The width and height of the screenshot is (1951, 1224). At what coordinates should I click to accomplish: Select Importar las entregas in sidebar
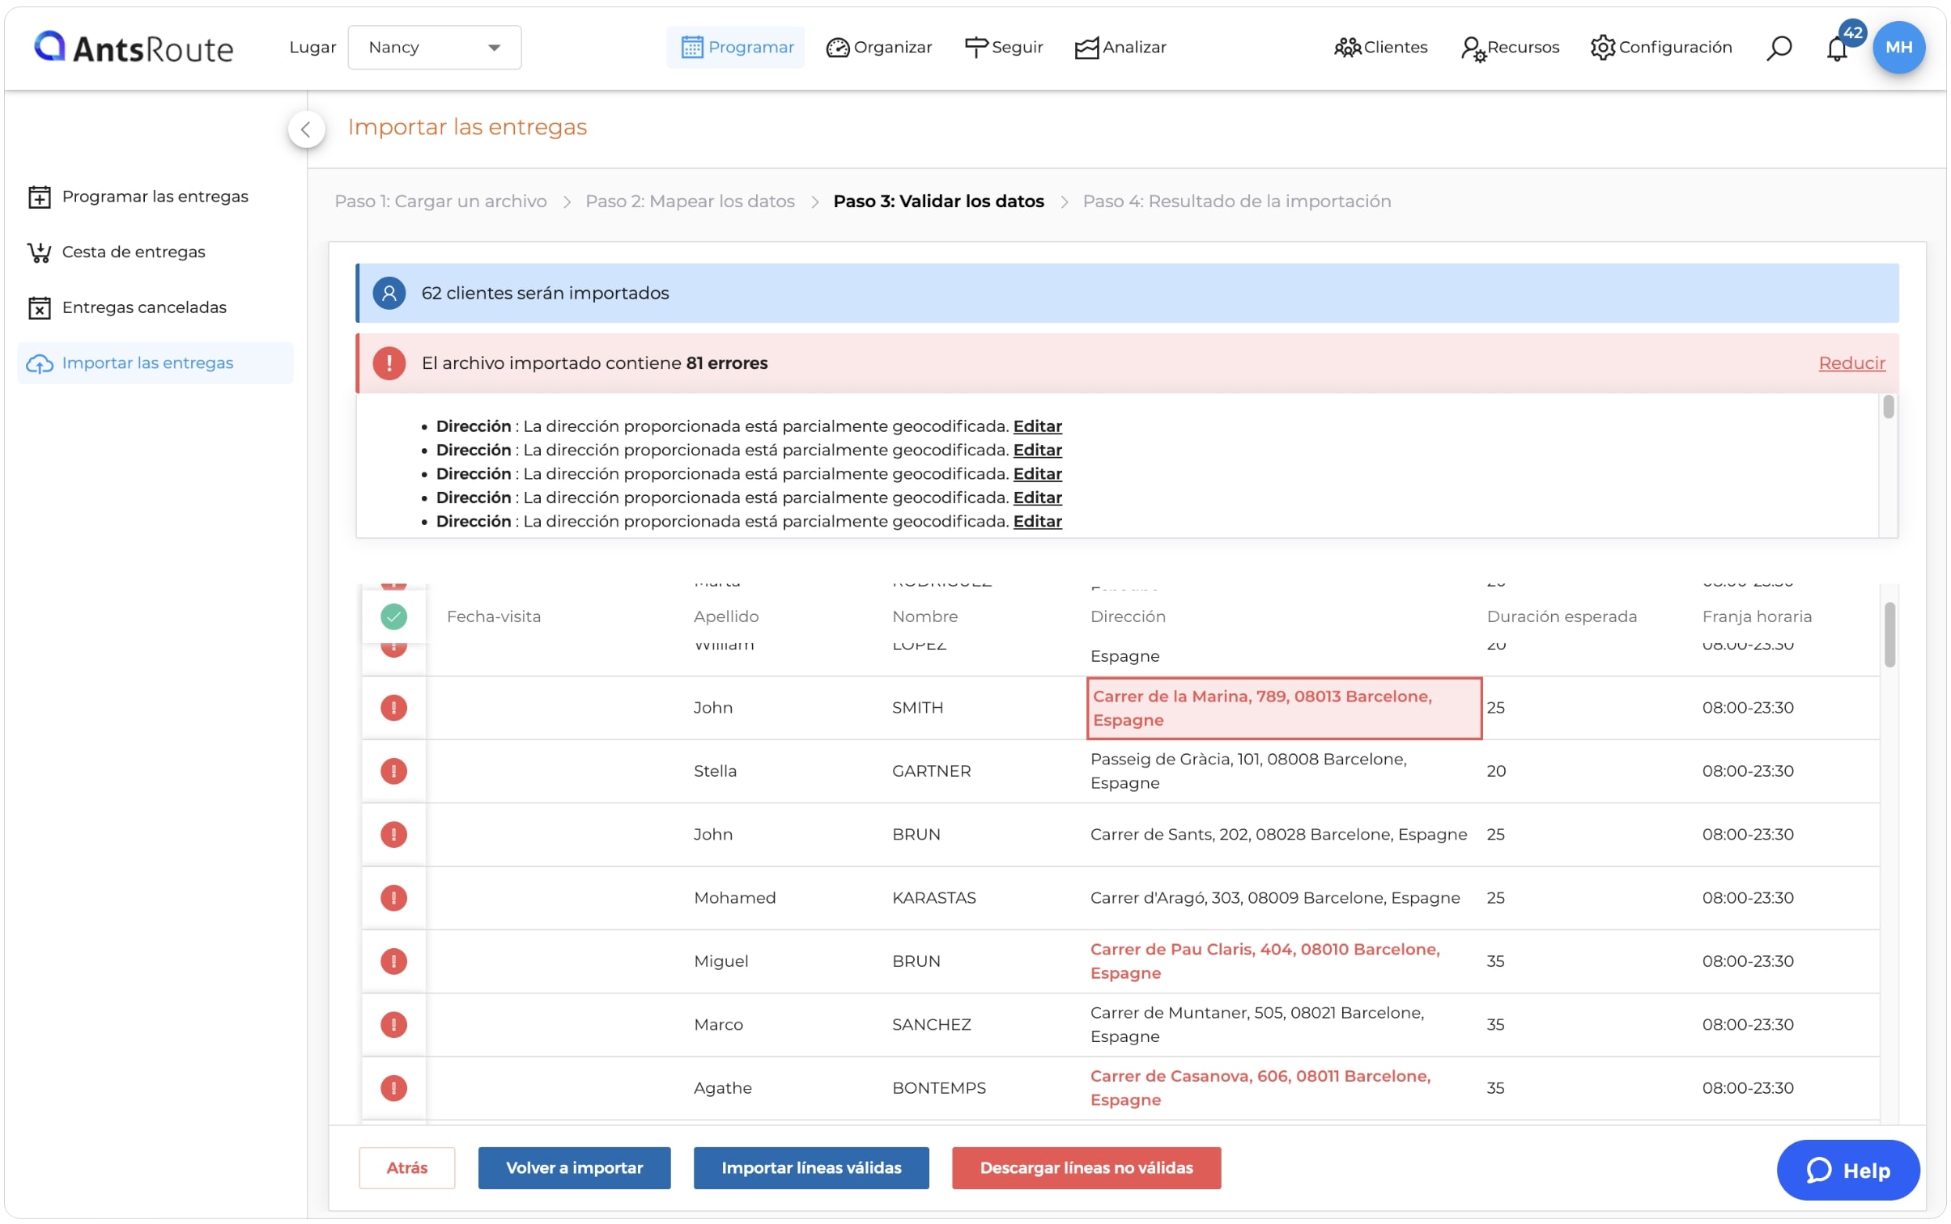(x=155, y=362)
